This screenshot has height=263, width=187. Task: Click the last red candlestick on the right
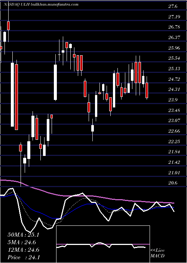147,90
